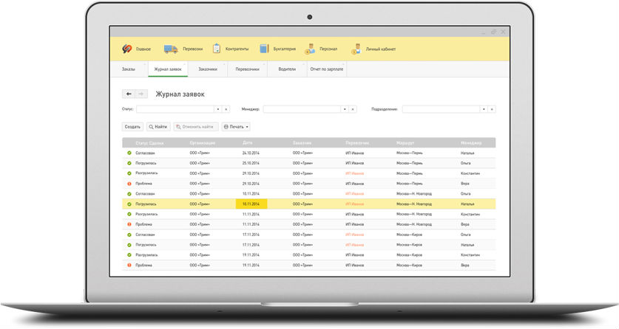The height and width of the screenshot is (329, 619).
Task: Click Москва—Пермь route in 24.10.2014 row
Action: (410, 153)
